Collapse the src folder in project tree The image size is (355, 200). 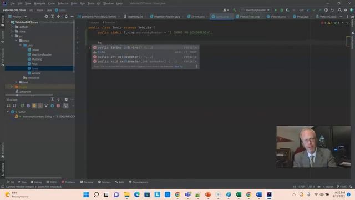click(12, 36)
